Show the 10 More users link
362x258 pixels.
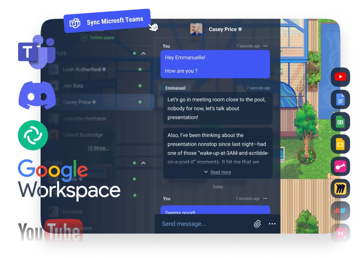coord(98,148)
